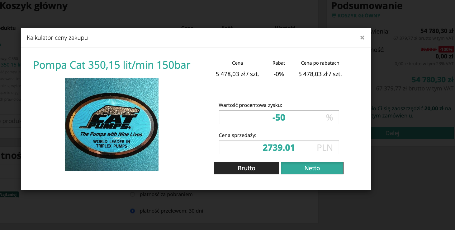This screenshot has height=230, width=455.
Task: Click the PLN suffix in price field
Action: coord(325,148)
